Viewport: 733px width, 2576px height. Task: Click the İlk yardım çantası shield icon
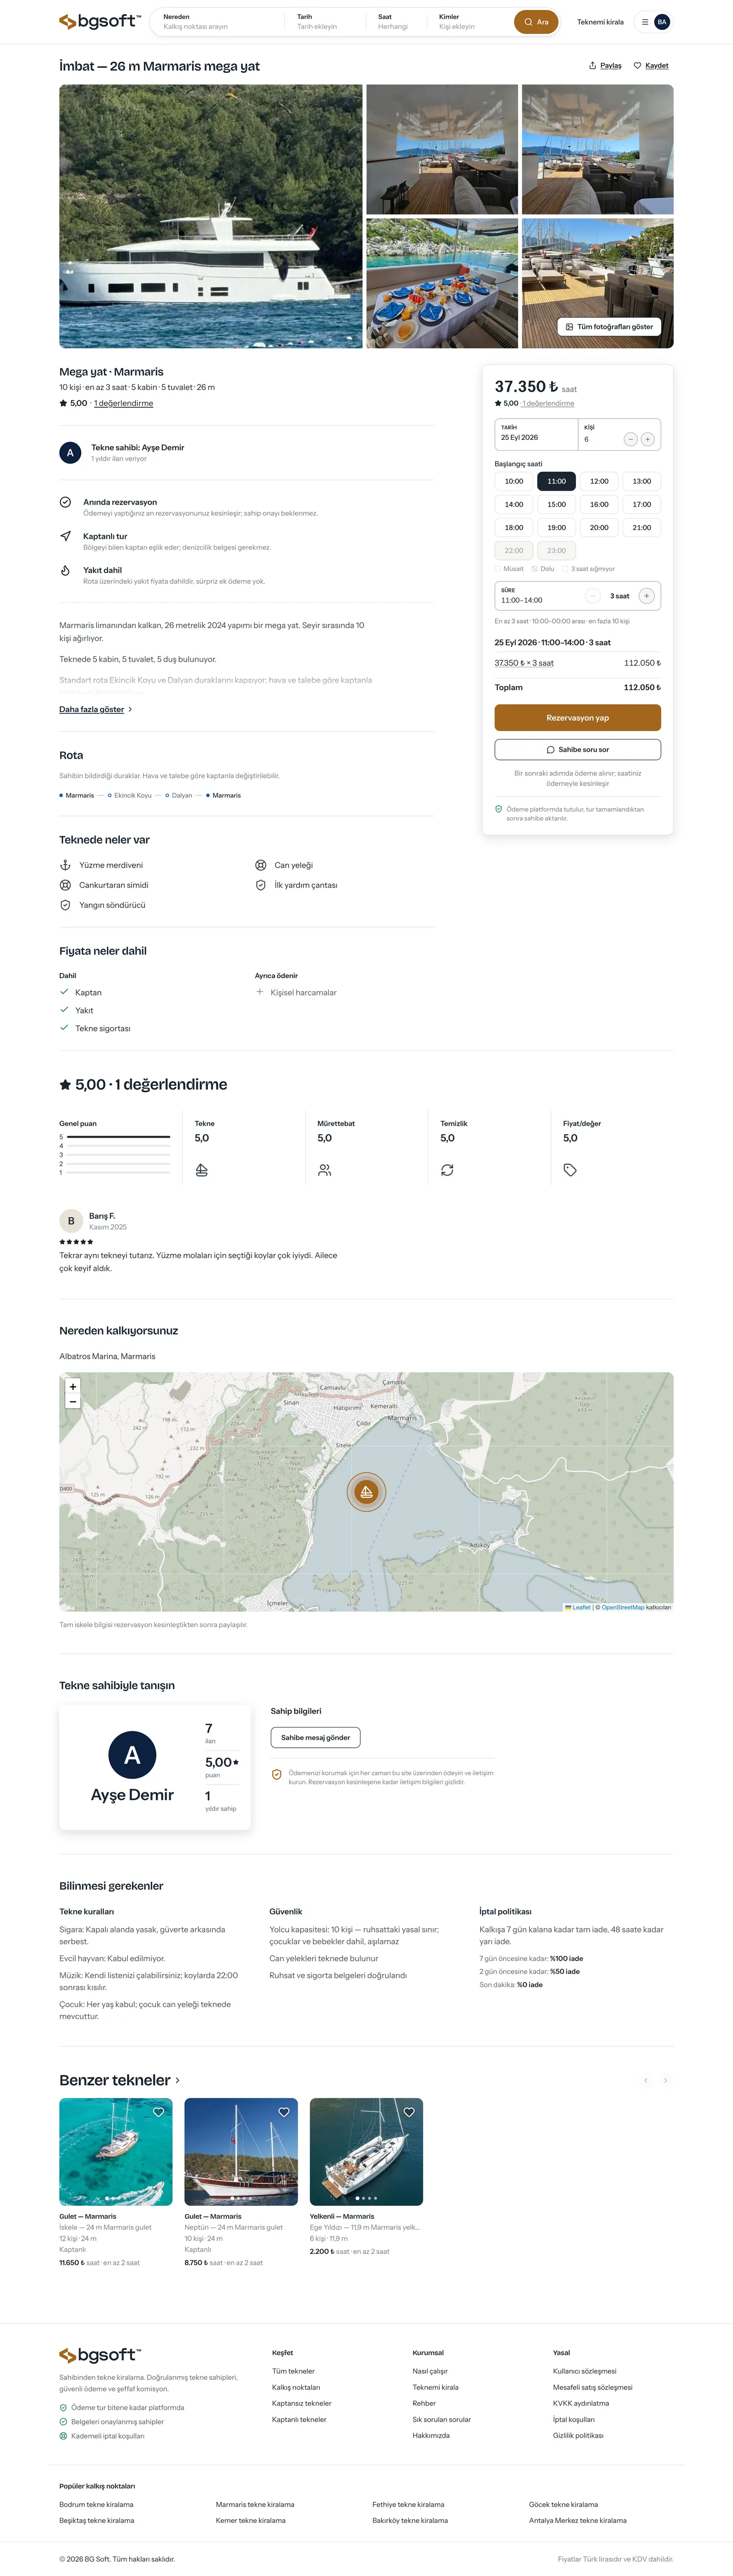click(x=261, y=885)
